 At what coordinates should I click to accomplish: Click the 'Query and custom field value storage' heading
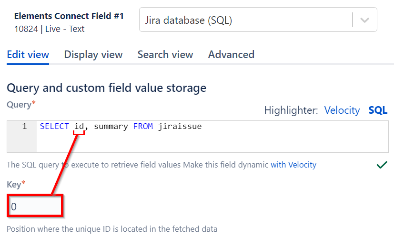coord(106,88)
